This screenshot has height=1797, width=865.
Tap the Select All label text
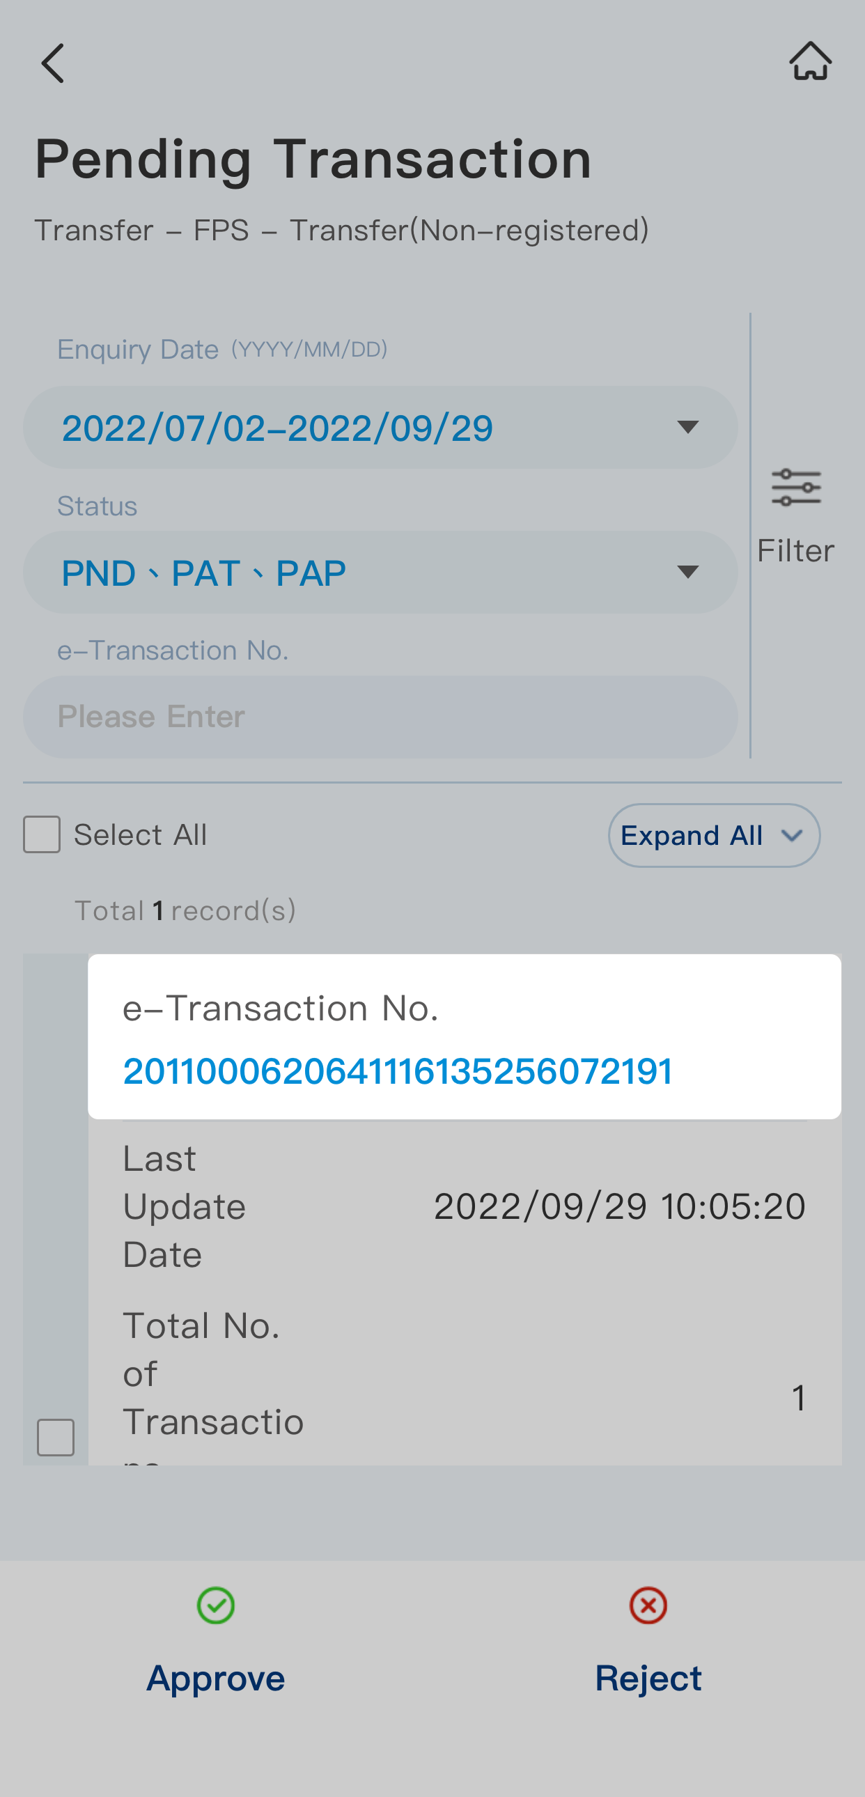pos(140,835)
